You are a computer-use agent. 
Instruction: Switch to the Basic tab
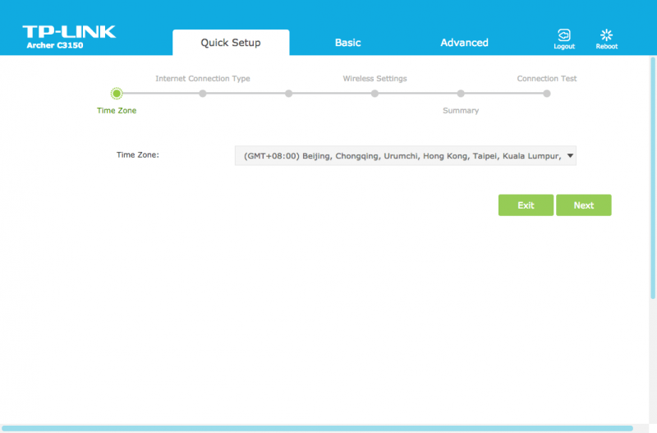(x=347, y=43)
